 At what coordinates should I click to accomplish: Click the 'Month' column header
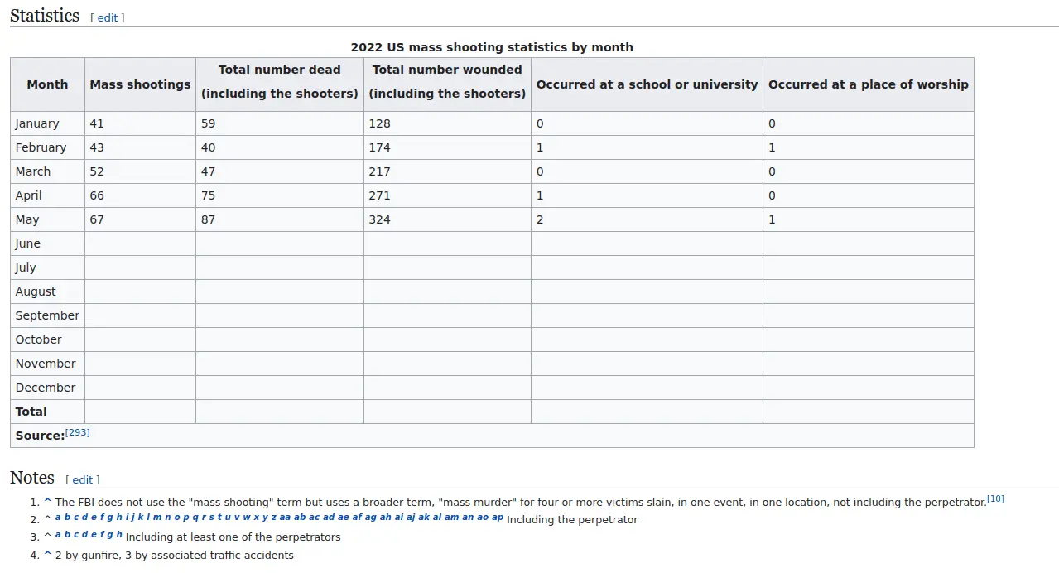click(47, 84)
